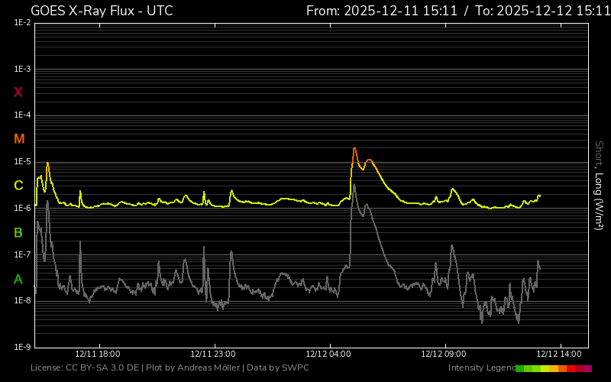Select the yellow C flare class label
This screenshot has height=382, width=611.
coord(18,186)
